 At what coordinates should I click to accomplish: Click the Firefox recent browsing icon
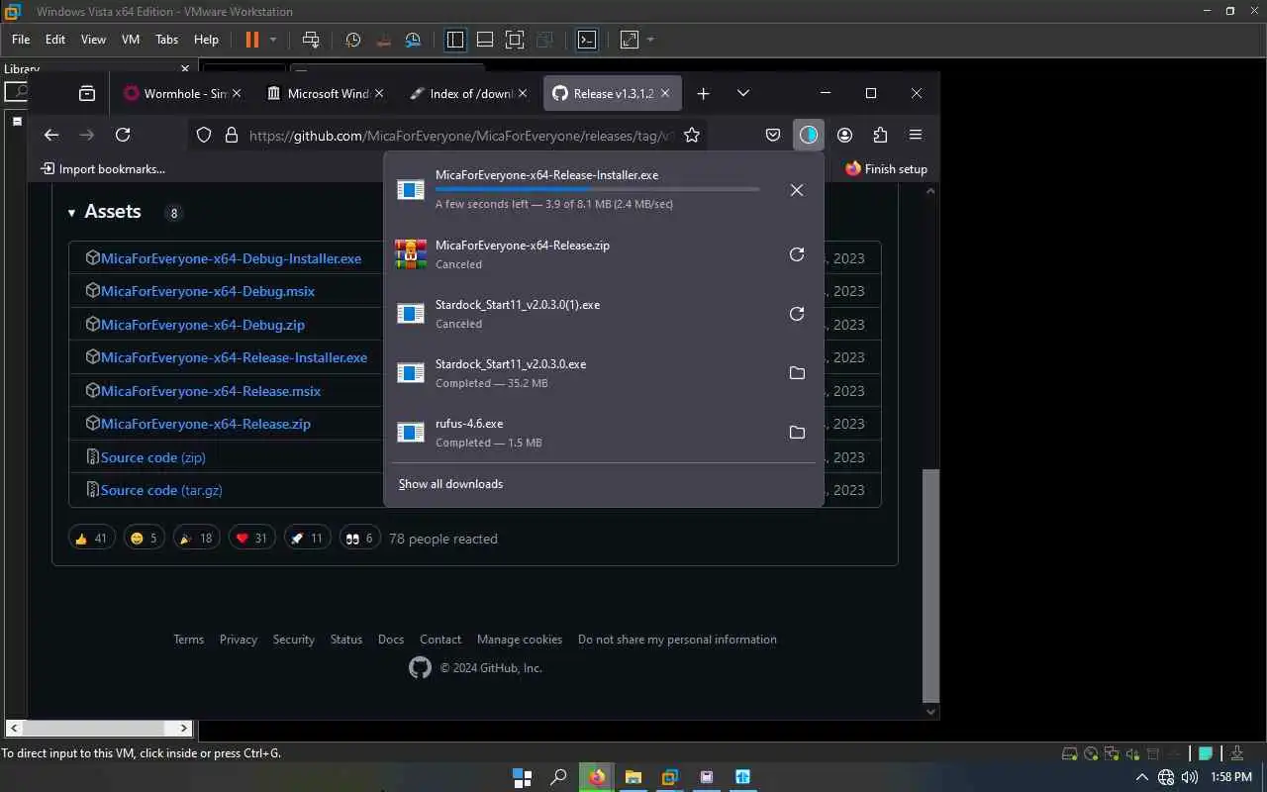87,93
